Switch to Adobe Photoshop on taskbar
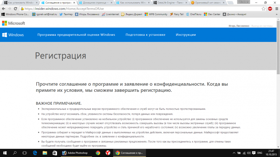 click(76, 153)
